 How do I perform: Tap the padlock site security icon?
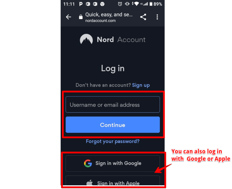[81, 17]
